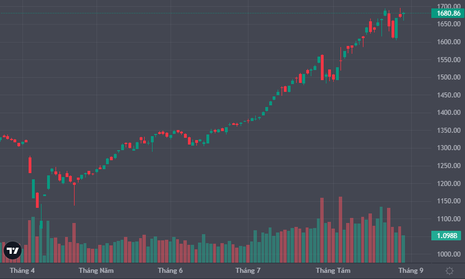The width and height of the screenshot is (465, 279).
Task: Click Tháng 9 on the time axis
Action: click(411, 271)
